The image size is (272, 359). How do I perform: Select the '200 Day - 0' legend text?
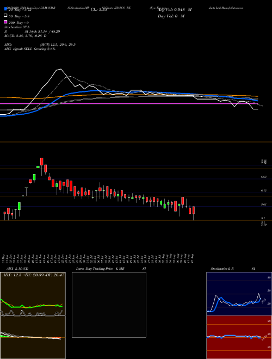(x=18, y=23)
